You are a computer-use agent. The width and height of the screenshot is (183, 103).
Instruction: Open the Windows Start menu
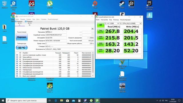pyautogui.click(x=3, y=100)
